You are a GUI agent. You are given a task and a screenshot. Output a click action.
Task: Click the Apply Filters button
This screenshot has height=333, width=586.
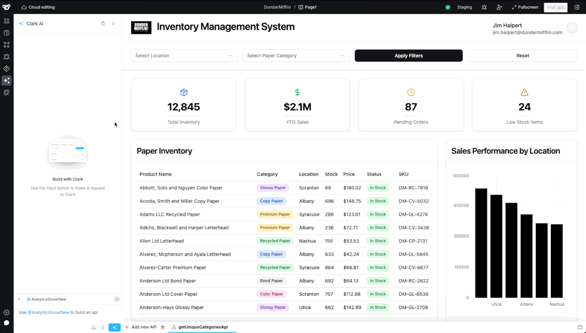(408, 56)
